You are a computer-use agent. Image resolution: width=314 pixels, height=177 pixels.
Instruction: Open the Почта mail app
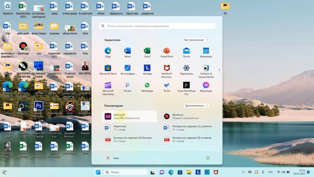[186, 53]
